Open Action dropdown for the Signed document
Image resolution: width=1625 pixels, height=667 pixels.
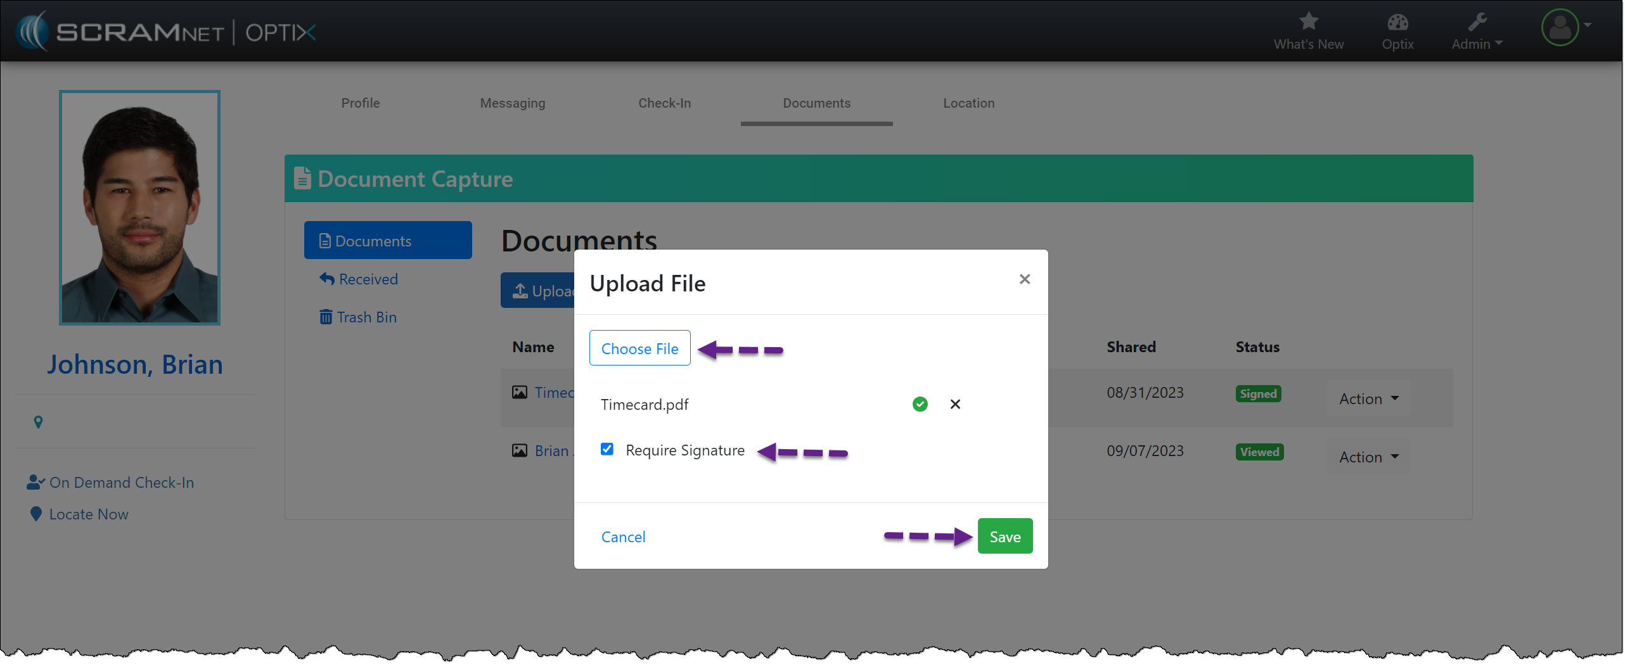[x=1368, y=399]
